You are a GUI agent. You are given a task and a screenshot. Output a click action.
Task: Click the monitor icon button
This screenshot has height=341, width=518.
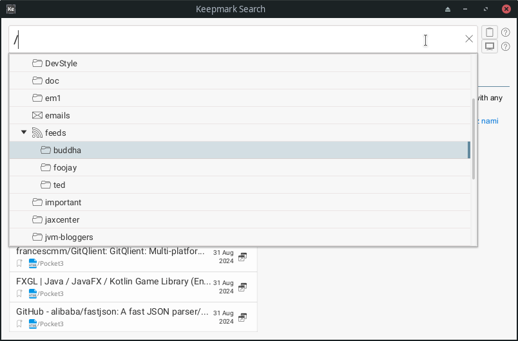point(490,46)
